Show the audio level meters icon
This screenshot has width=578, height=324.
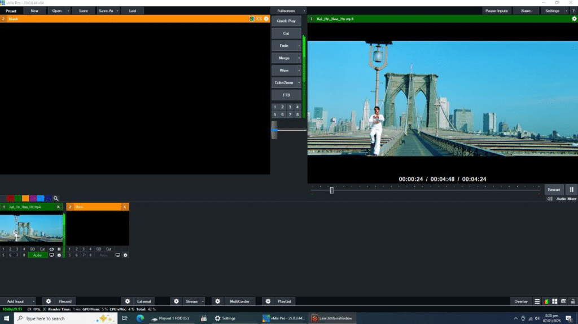coord(546,301)
